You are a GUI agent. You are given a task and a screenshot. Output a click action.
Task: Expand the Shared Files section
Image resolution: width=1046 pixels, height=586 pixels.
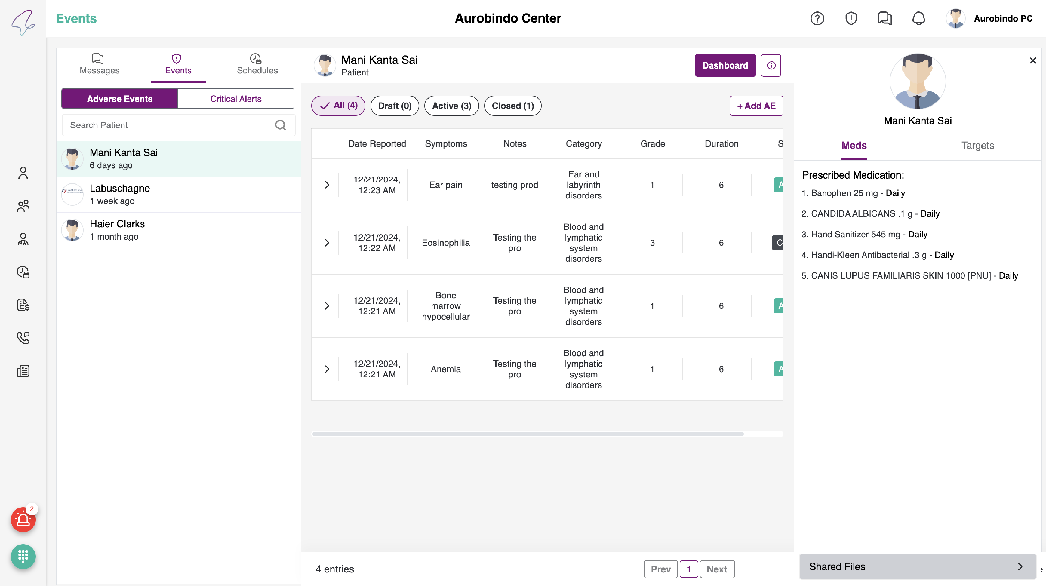point(917,567)
